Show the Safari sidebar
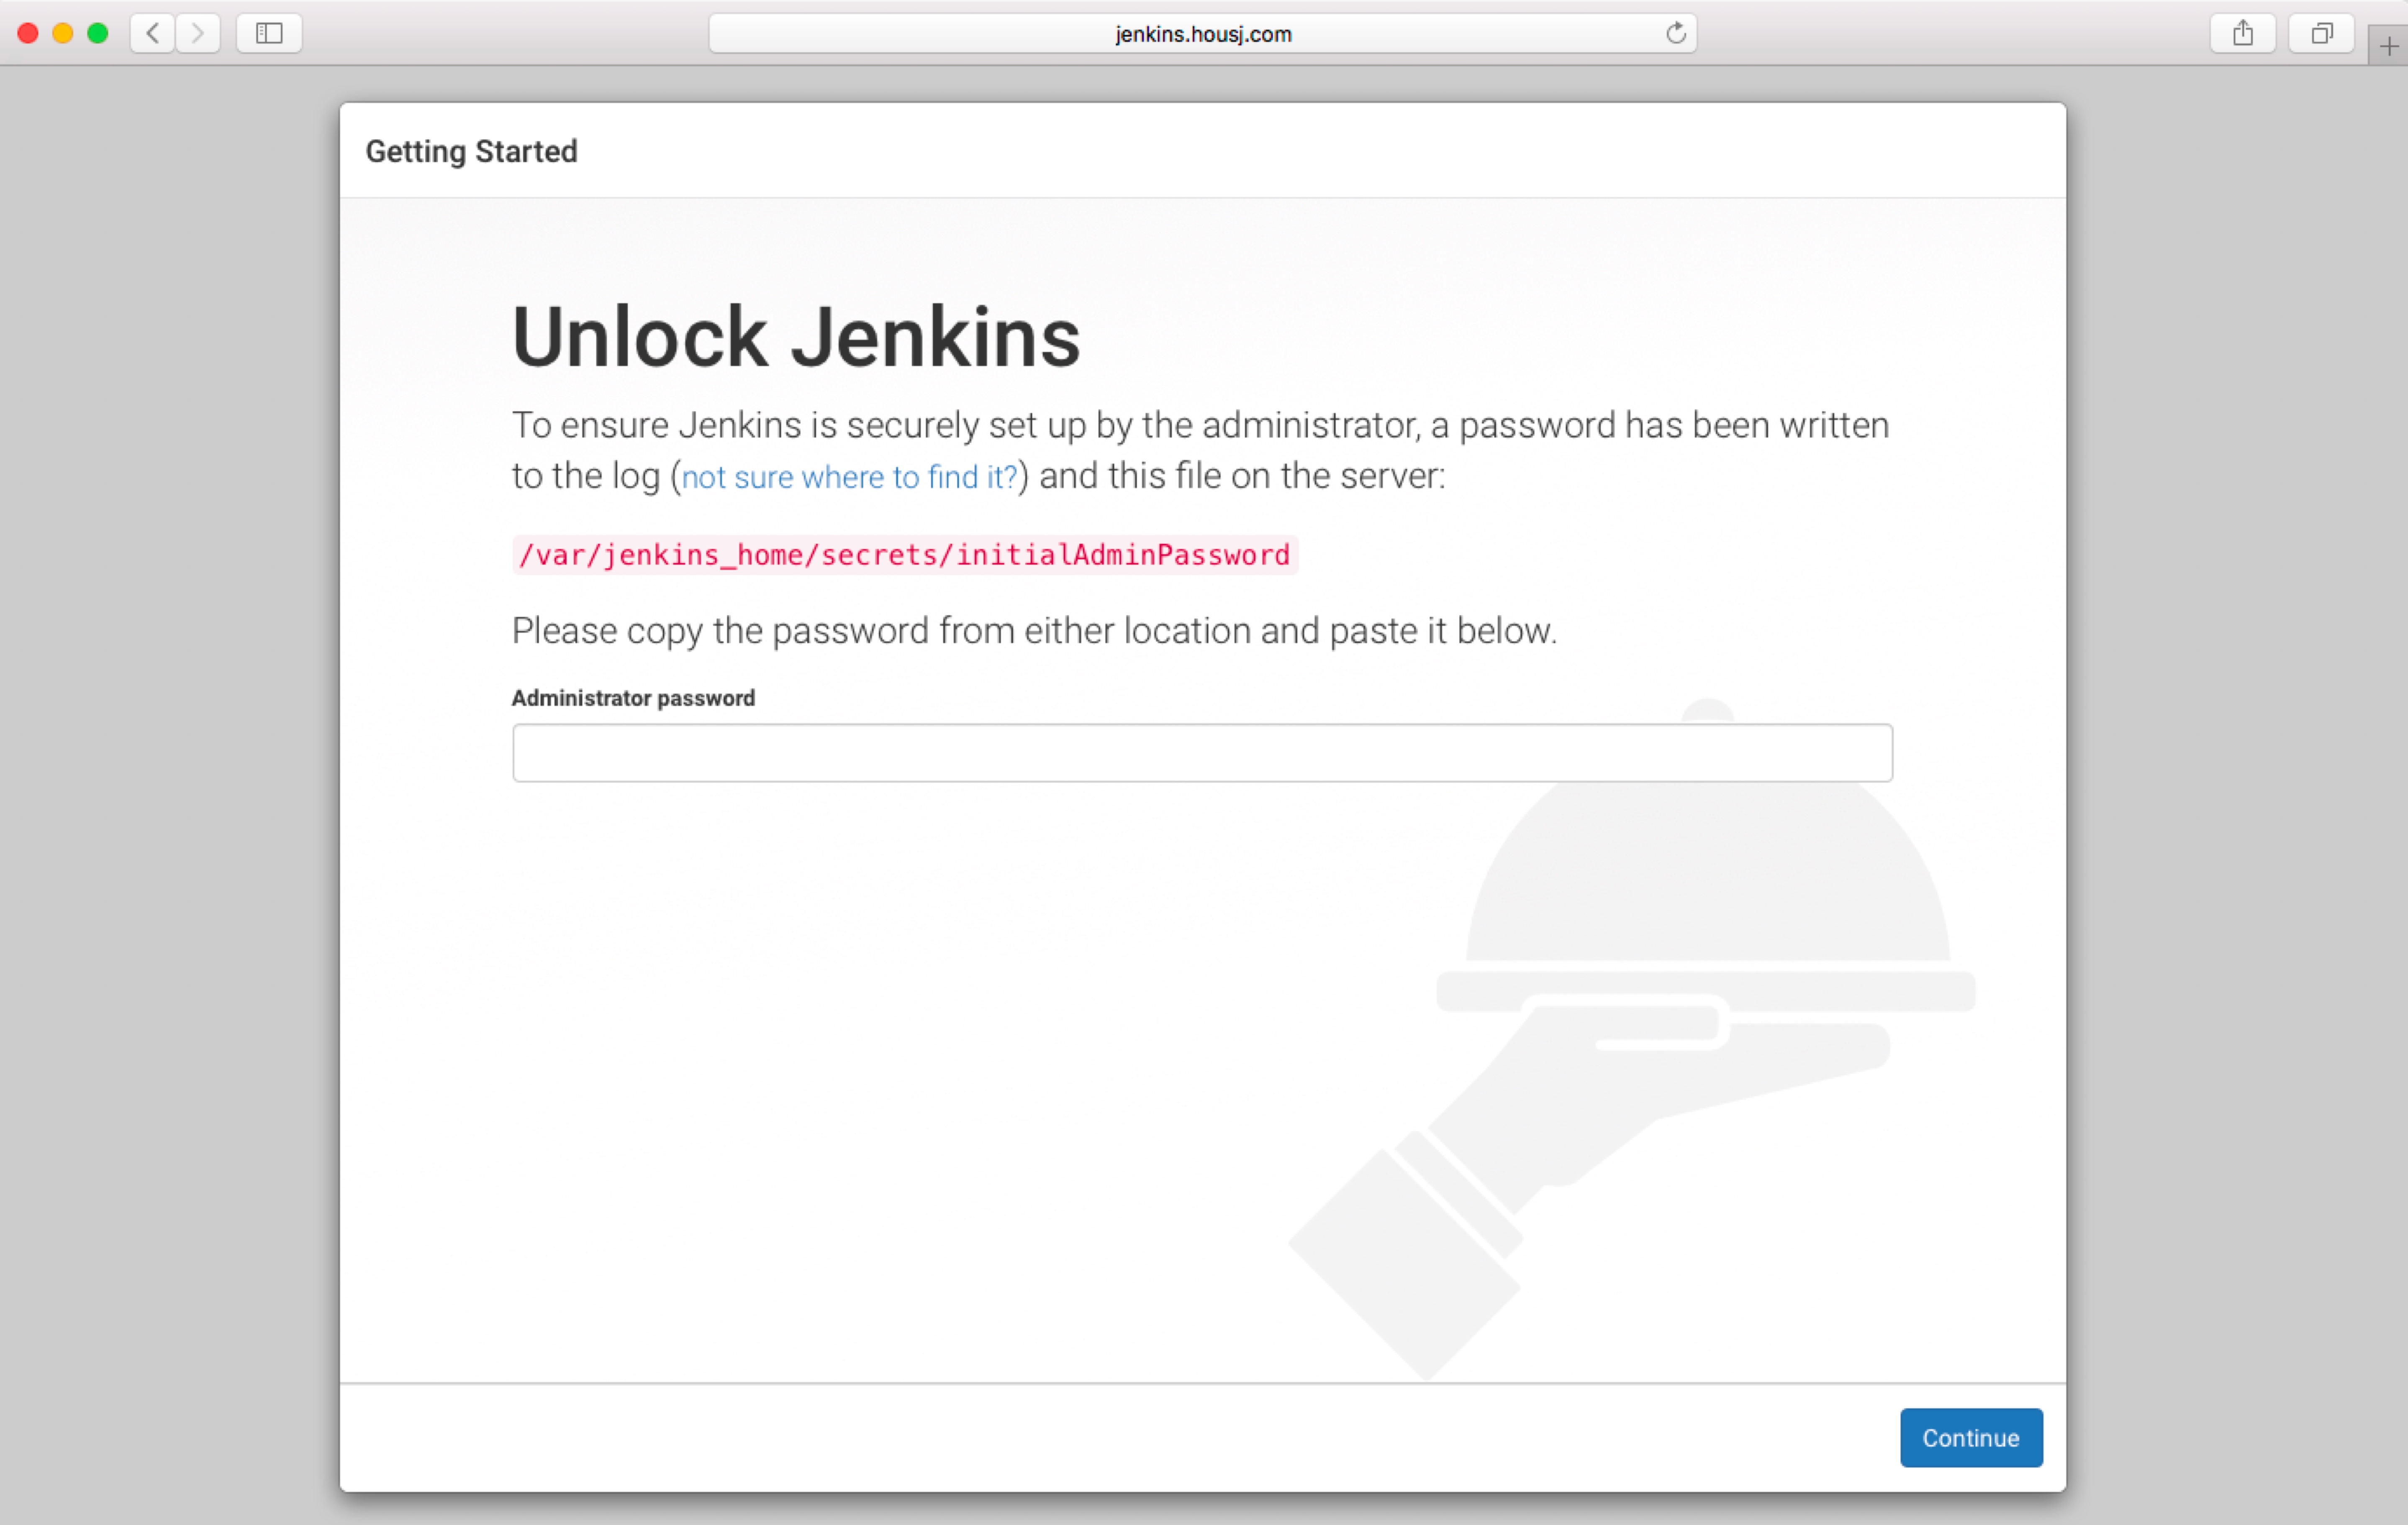Screen dimensions: 2408x1525 [269, 33]
